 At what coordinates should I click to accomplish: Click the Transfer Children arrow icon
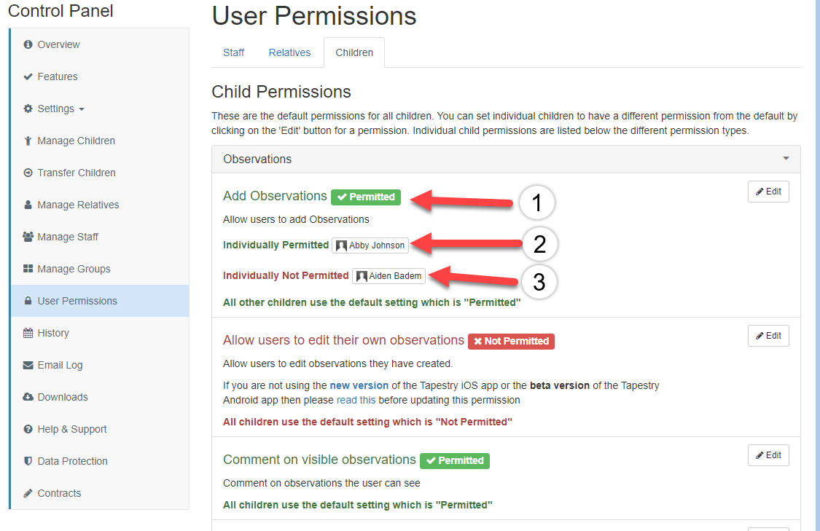(28, 173)
